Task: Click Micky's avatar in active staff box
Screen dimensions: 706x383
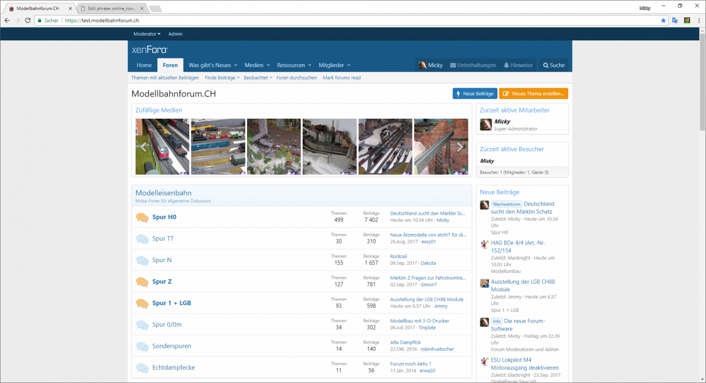Action: pyautogui.click(x=486, y=125)
